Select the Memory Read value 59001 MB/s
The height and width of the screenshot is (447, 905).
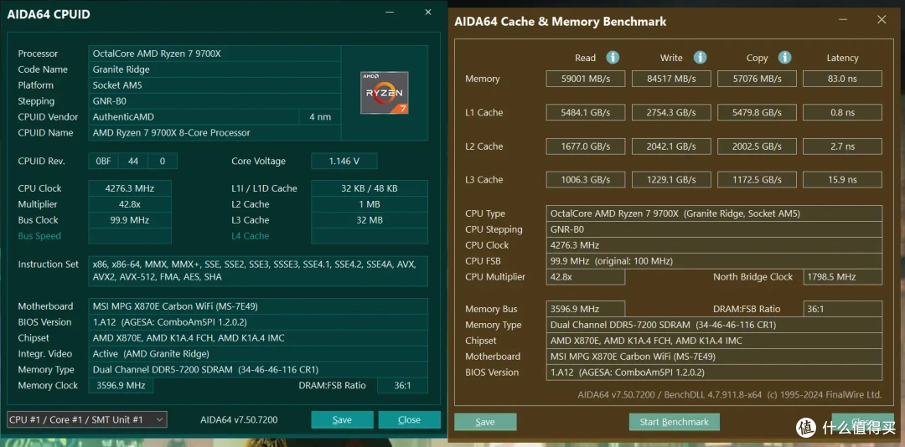(x=585, y=79)
